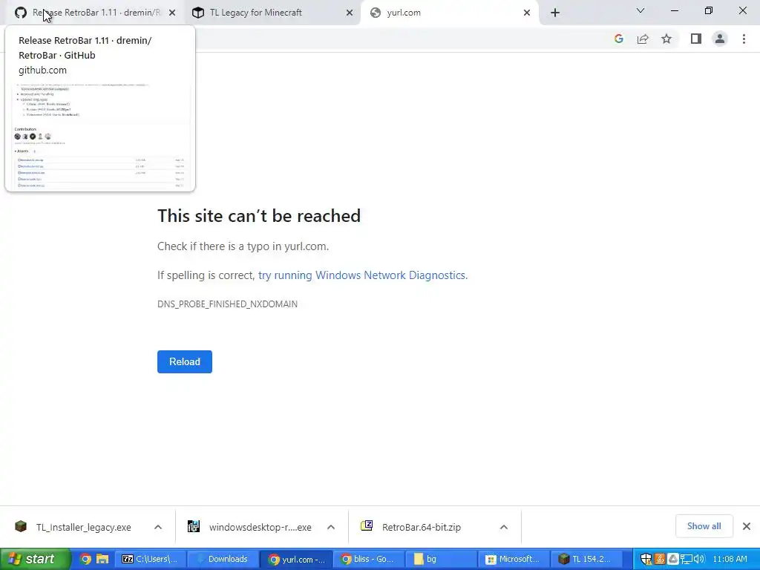Click the TL Legacy cube favicon
The image size is (760, 570).
coord(197,13)
